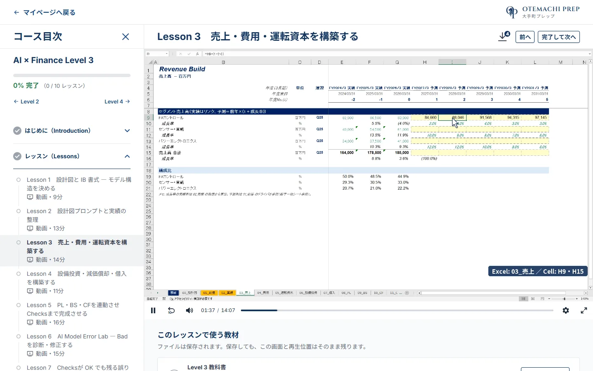Click the 完了して次へ button
The height and width of the screenshot is (371, 593).
(x=559, y=37)
